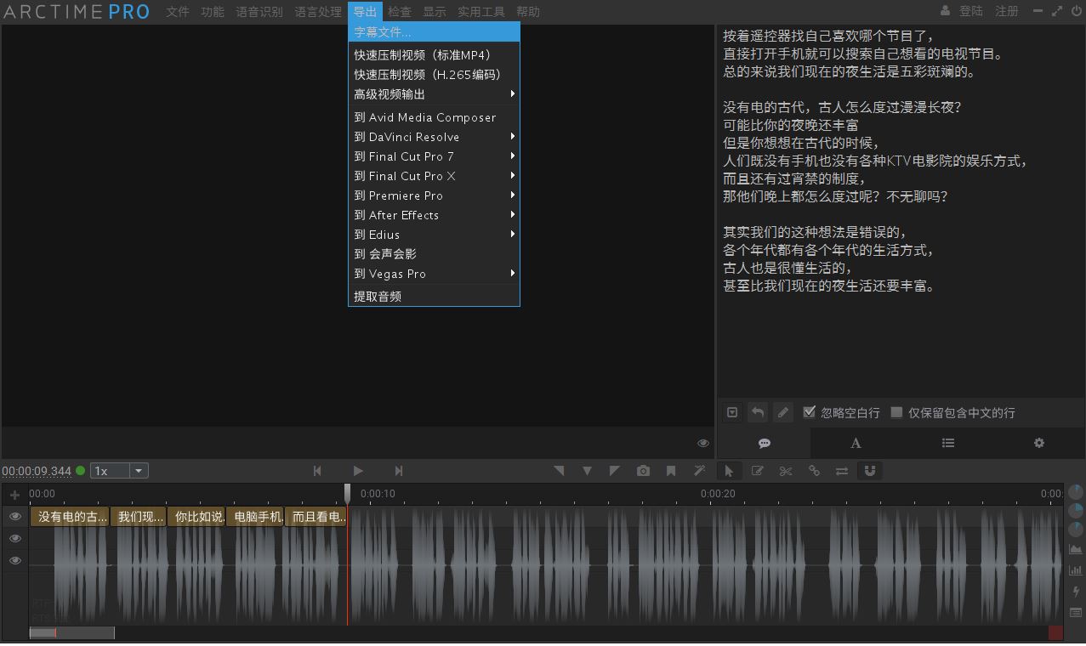Activate the magic wand tool
This screenshot has width=1086, height=646.
tap(700, 471)
